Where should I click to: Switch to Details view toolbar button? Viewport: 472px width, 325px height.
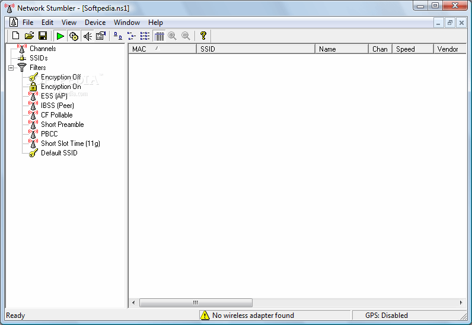click(x=159, y=36)
